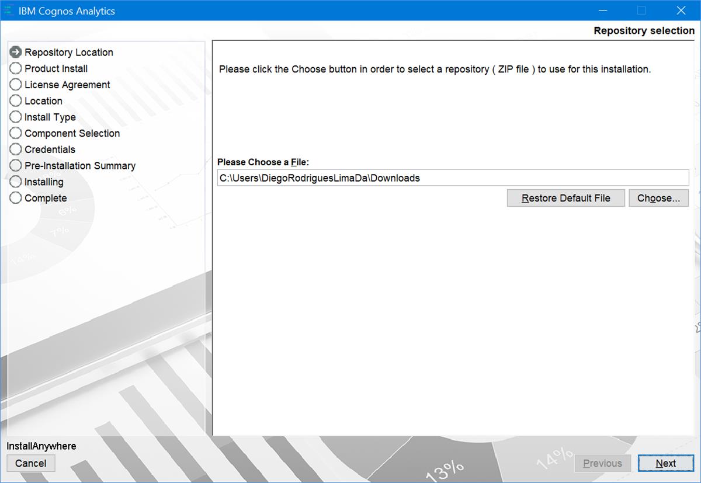701x483 pixels.
Task: Click the 'Install Type' step label
Action: pos(50,117)
